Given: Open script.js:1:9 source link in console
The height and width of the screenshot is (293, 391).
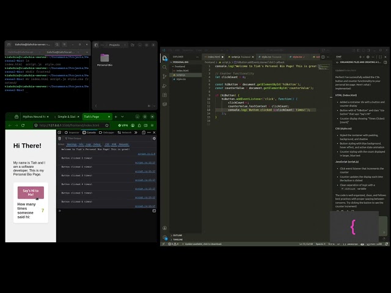Looking at the screenshot, I should (x=147, y=154).
